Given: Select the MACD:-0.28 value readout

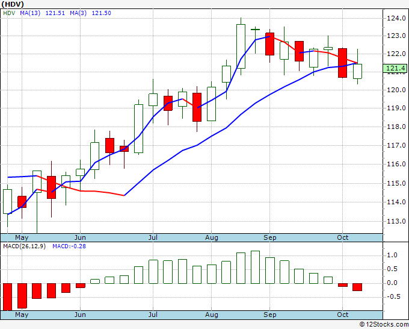Looking at the screenshot, I should (69, 246).
